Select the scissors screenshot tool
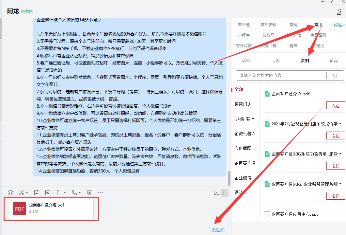 pyautogui.click(x=22, y=193)
